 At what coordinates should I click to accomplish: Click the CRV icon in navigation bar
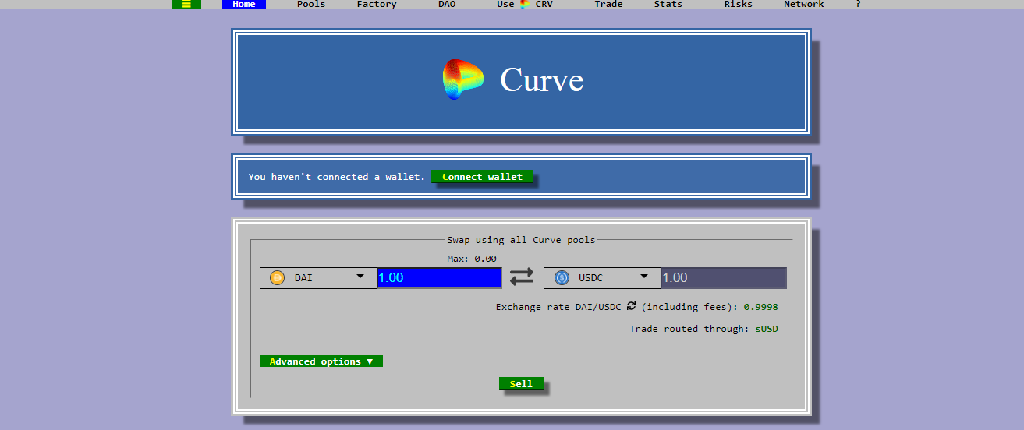[x=526, y=5]
